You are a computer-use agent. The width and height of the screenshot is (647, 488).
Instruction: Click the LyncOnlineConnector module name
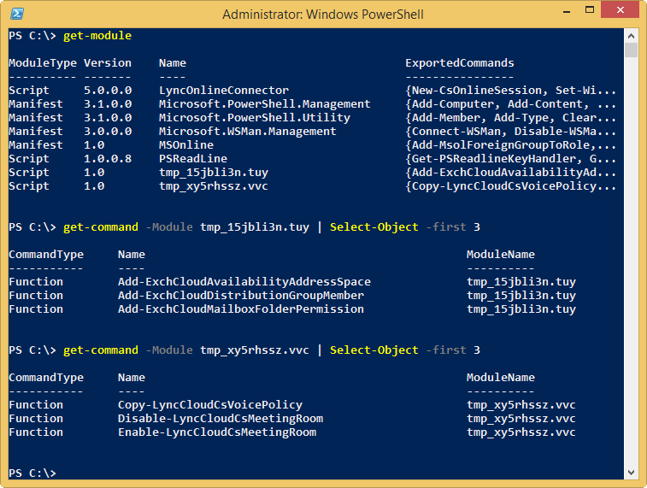click(224, 91)
